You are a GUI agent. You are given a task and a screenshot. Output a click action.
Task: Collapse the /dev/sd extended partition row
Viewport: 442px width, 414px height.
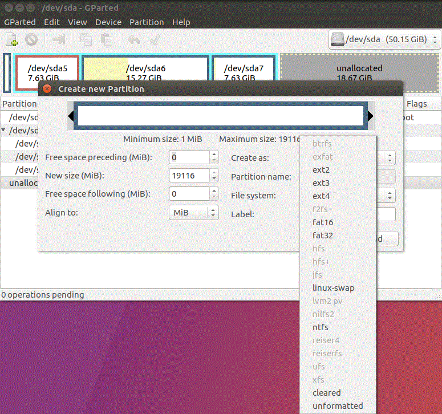coord(3,130)
